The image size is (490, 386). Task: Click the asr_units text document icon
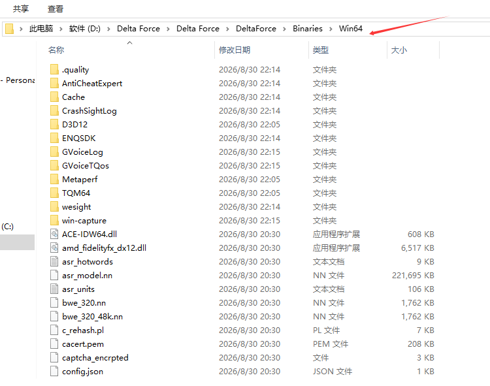pyautogui.click(x=54, y=289)
